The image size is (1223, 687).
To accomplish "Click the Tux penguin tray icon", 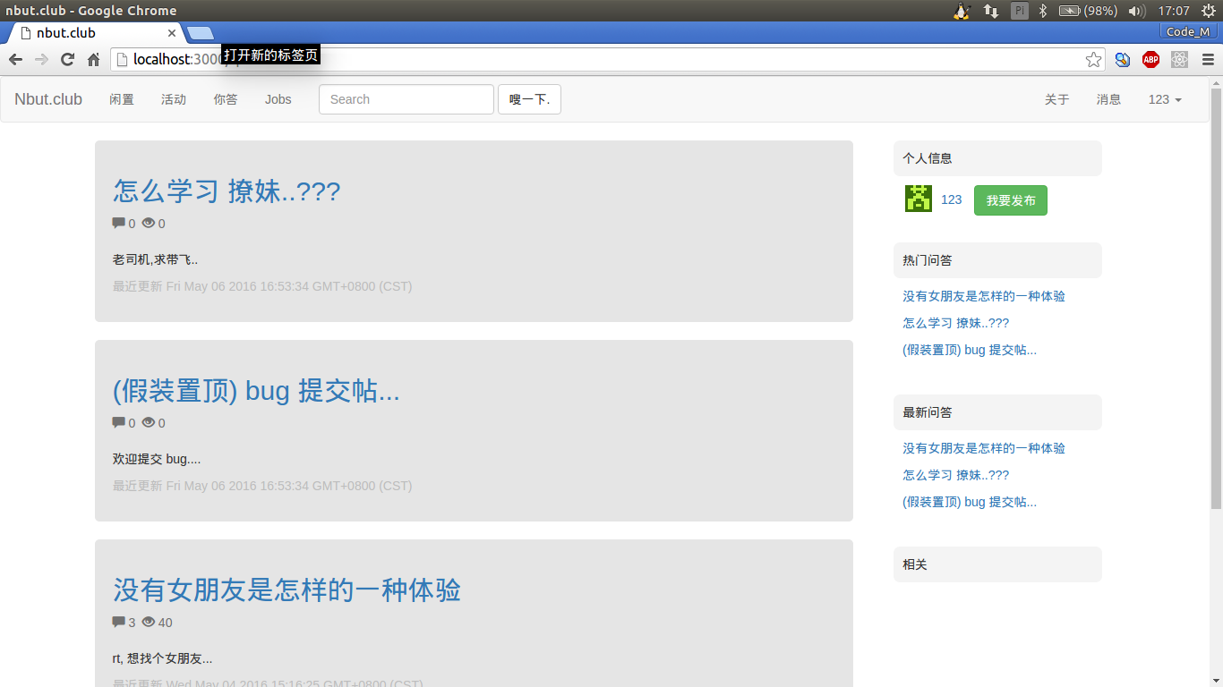I will click(x=962, y=11).
